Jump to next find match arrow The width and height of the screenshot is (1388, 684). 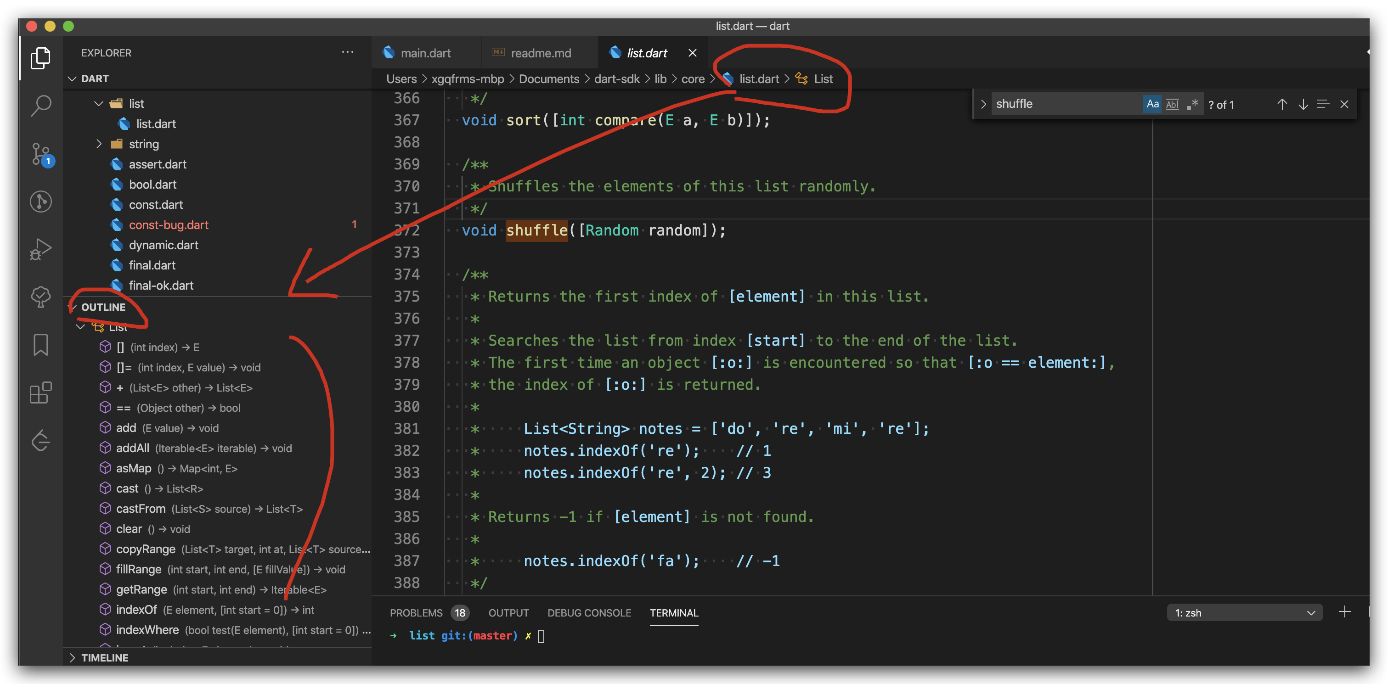pos(1303,105)
